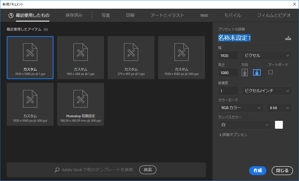This screenshot has height=181, width=299.
Task: Open the RGB カラー color mode dropdown
Action: click(241, 108)
